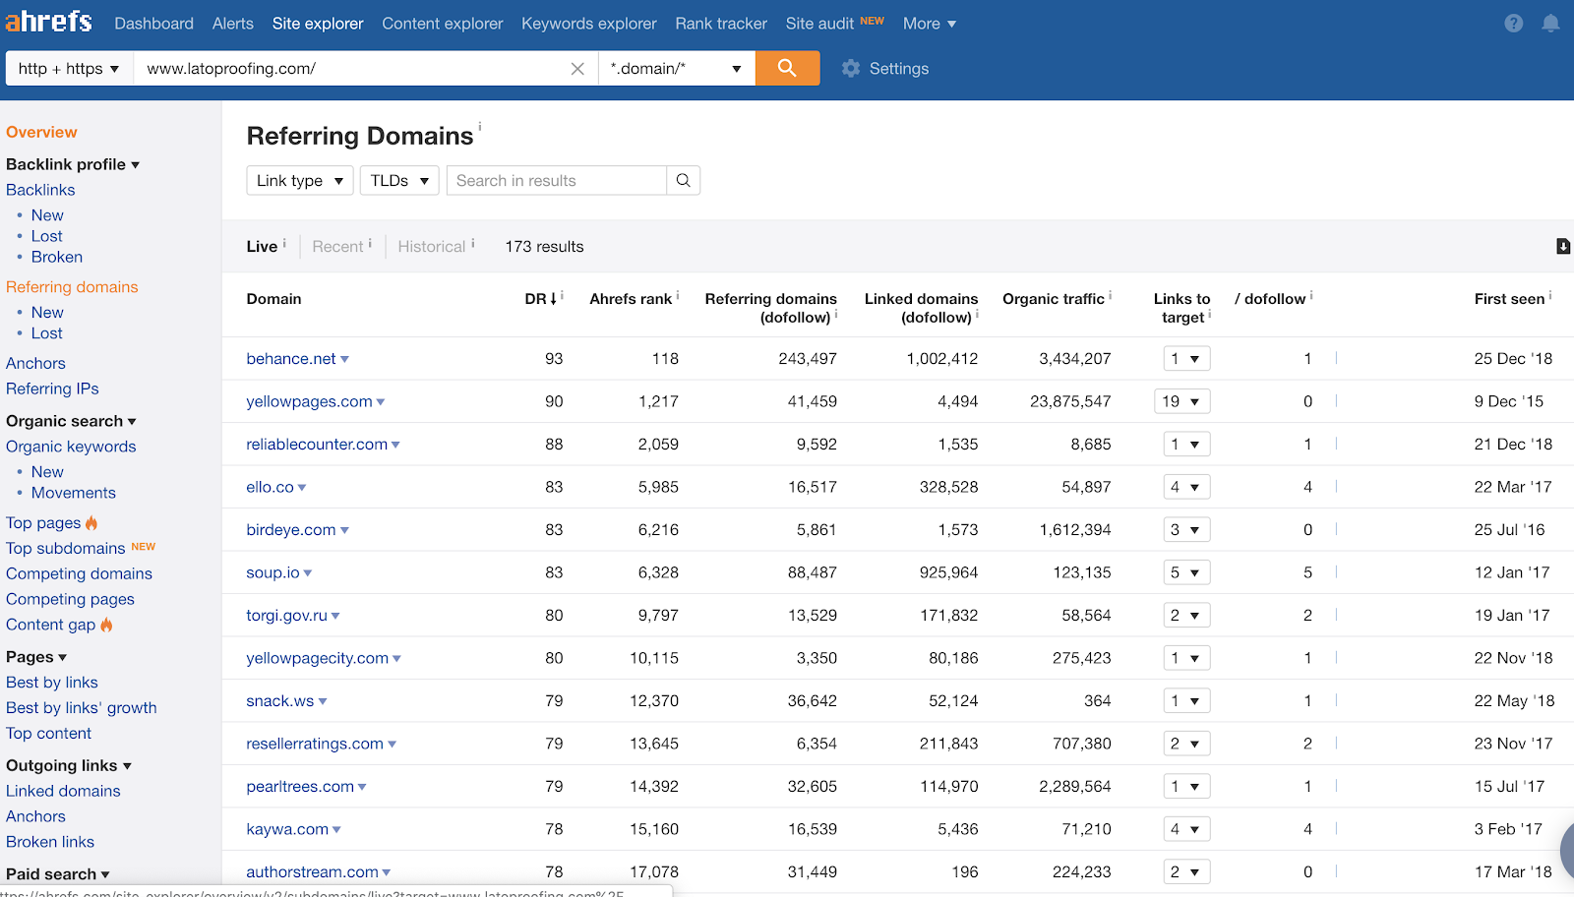Click the Search in results input field
1574x897 pixels.
click(556, 181)
